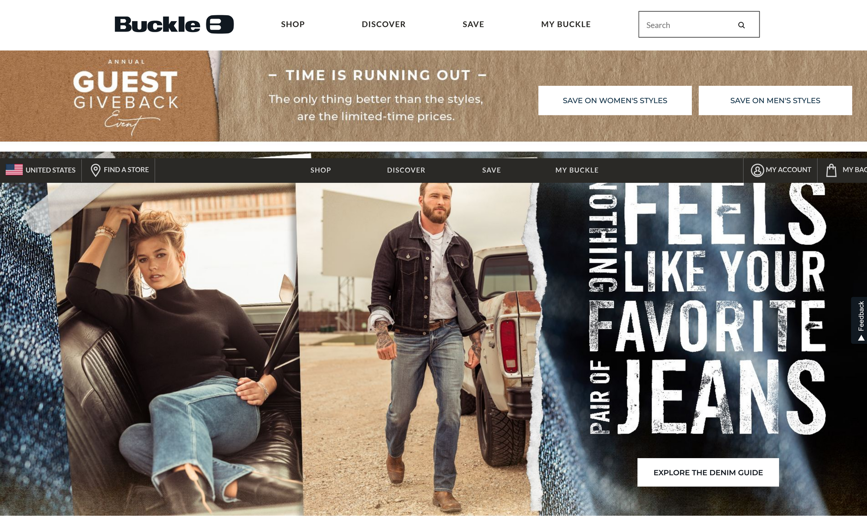Select MY BUCKLE in the dark bar

pos(577,170)
